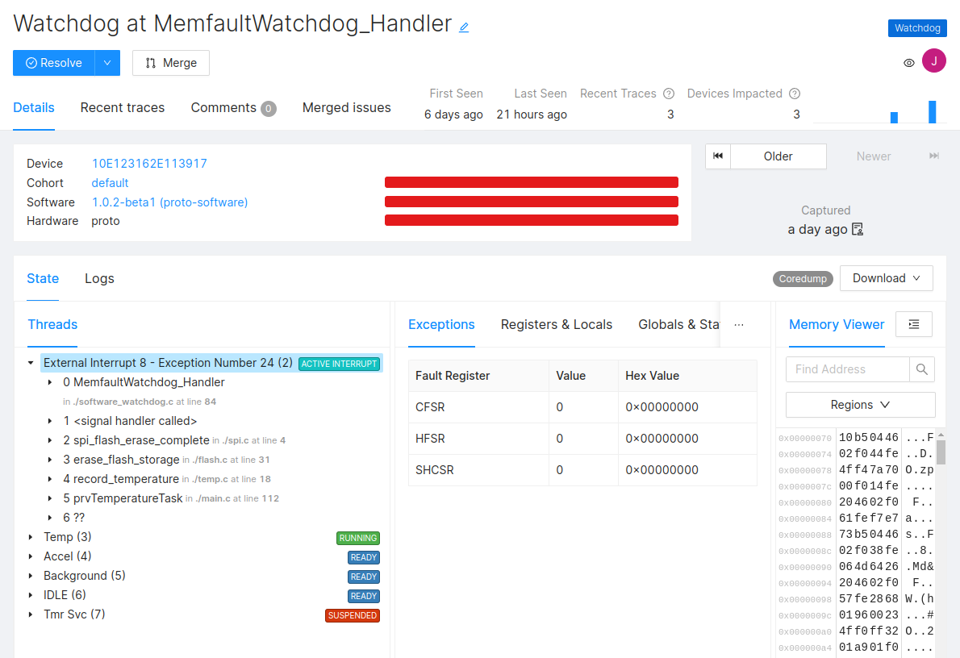Click the Memory Viewer indent panel icon
This screenshot has width=960, height=658.
(913, 324)
